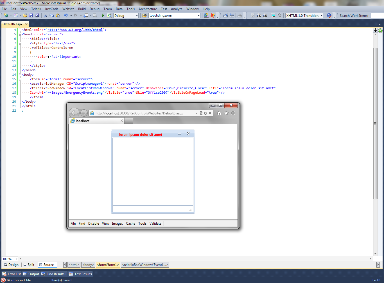Click the Redo icon in the toolbar
This screenshot has height=283, width=384.
pos(76,15)
